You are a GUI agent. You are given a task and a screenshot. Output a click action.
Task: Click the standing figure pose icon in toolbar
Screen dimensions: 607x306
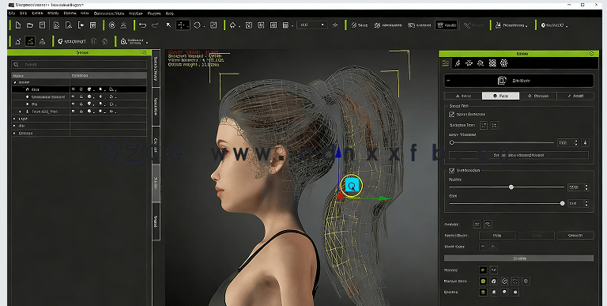(x=123, y=25)
